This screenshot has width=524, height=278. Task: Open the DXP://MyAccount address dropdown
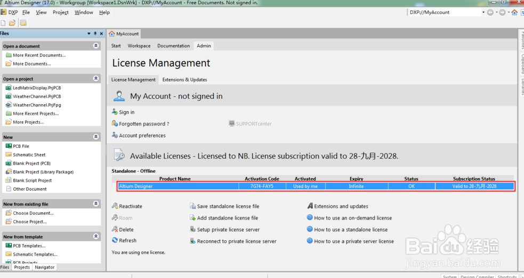(483, 12)
